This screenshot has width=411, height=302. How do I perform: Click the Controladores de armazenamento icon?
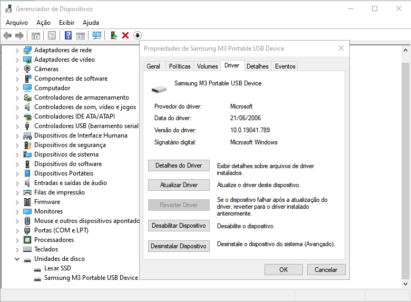27,98
